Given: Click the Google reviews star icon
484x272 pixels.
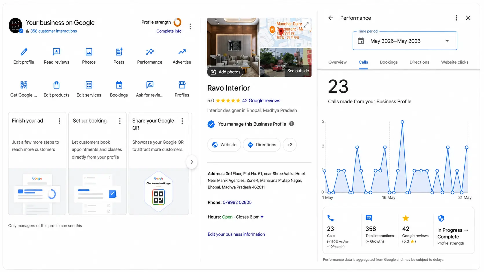Looking at the screenshot, I should coord(406,218).
